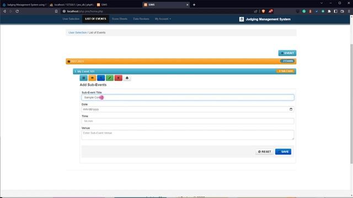Click the Date input field
This screenshot has height=198, width=353.
coord(188,109)
